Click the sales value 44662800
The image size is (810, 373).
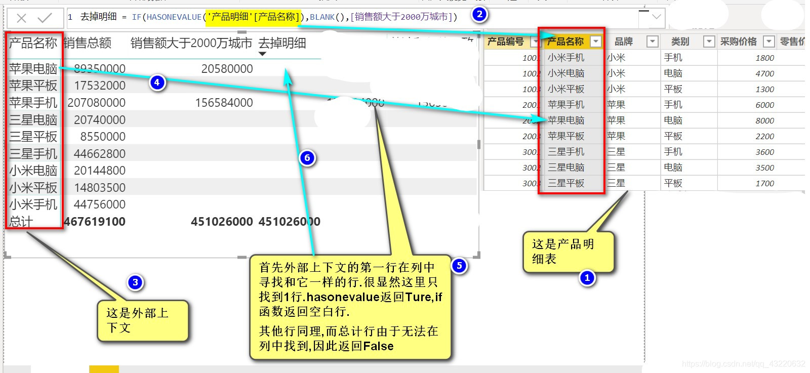[x=100, y=154]
